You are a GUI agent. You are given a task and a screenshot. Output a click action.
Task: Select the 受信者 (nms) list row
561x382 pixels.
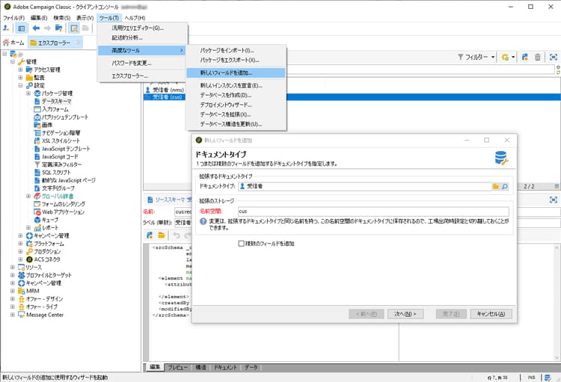(165, 90)
